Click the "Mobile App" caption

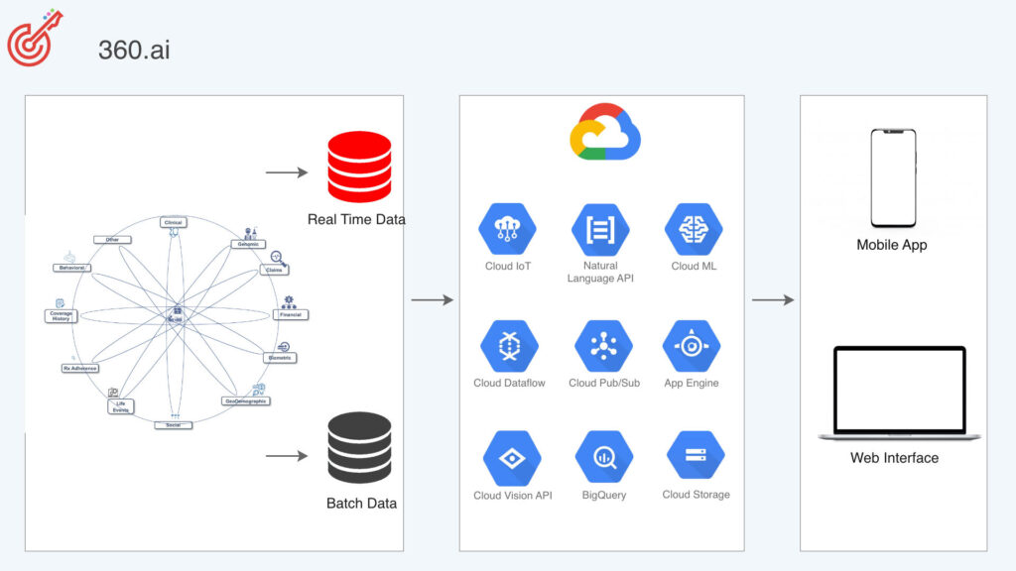click(892, 245)
